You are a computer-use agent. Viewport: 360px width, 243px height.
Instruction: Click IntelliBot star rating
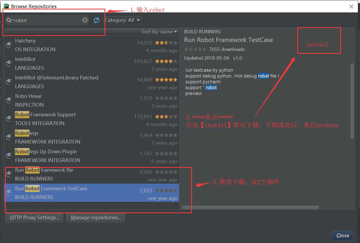(x=166, y=61)
